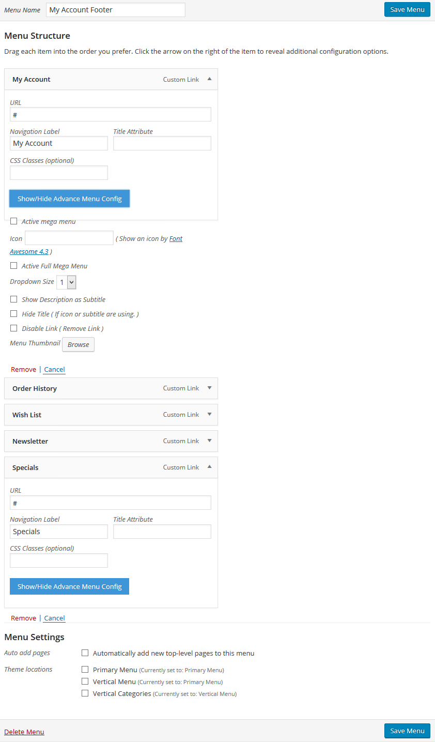The width and height of the screenshot is (435, 742).
Task: Click the Delete Menu link
Action: click(x=24, y=732)
